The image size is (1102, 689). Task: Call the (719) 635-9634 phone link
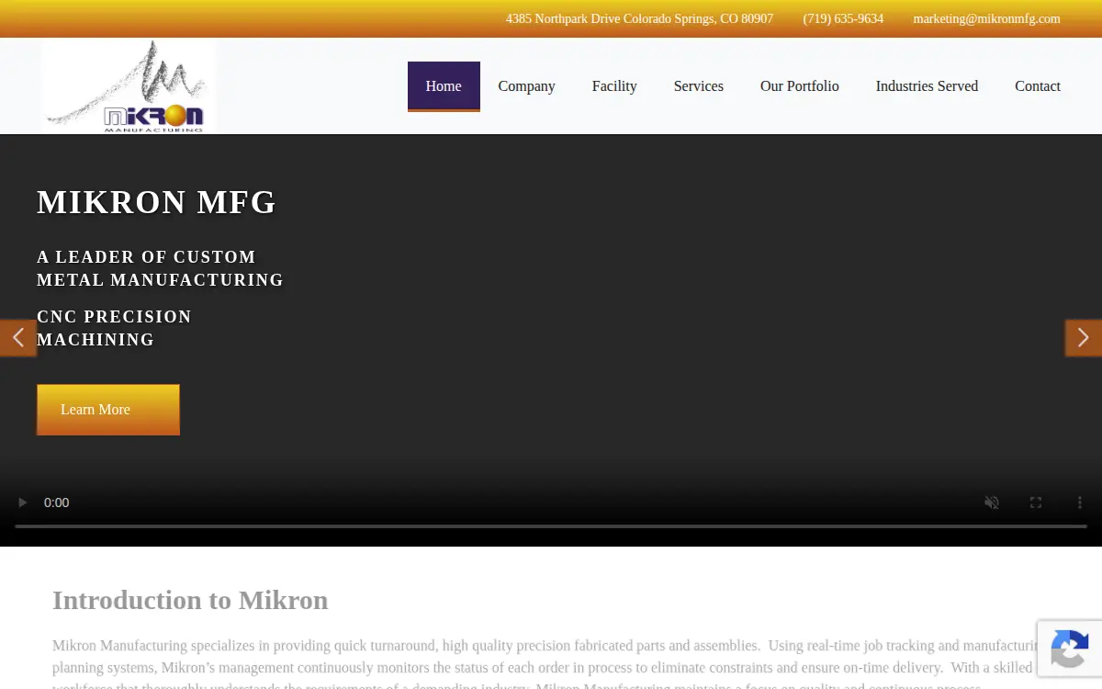(843, 18)
